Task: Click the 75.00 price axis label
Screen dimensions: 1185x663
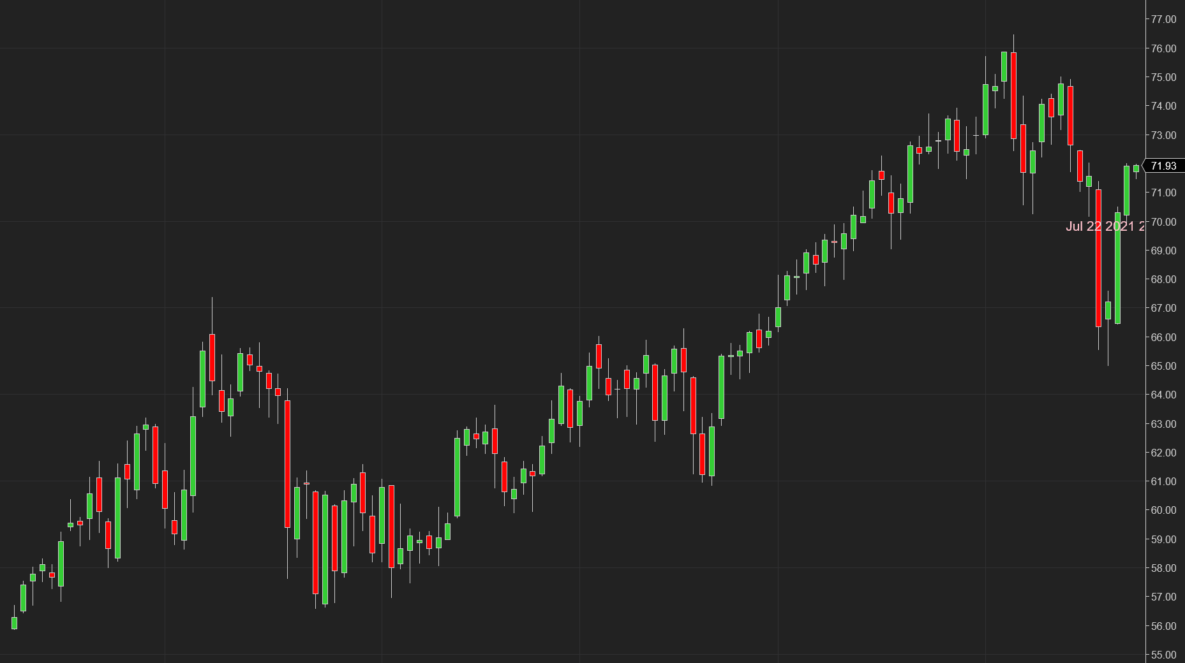Action: tap(1163, 77)
